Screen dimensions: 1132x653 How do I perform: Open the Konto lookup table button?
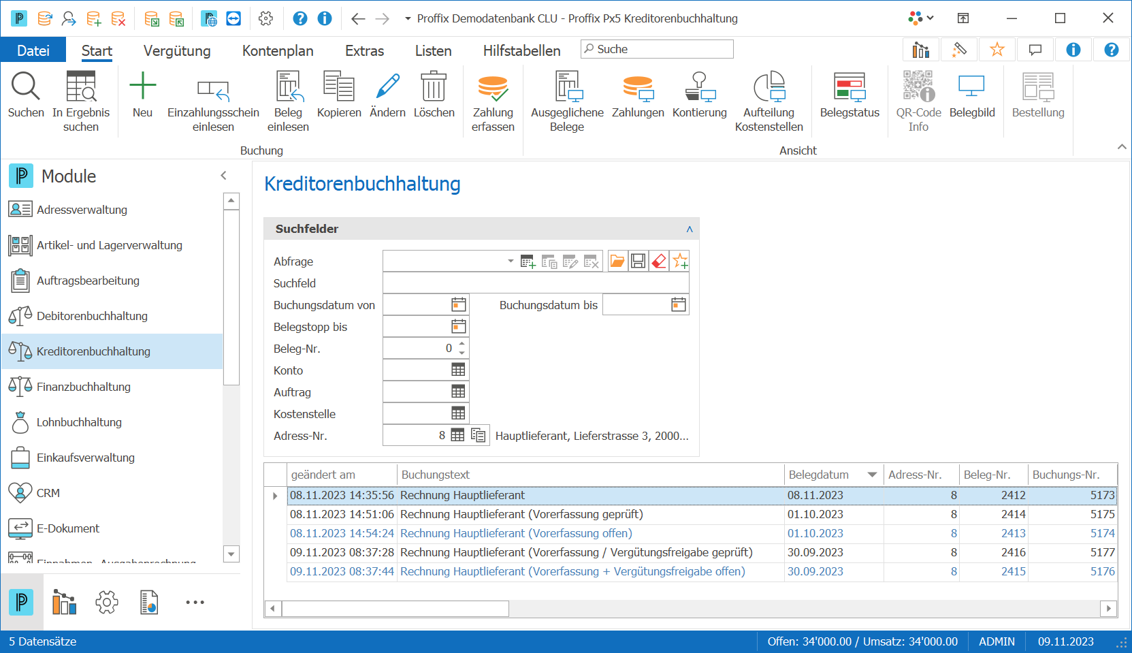point(459,370)
